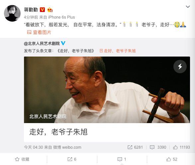Toggle 收藏 star to favorite this post

point(22,159)
